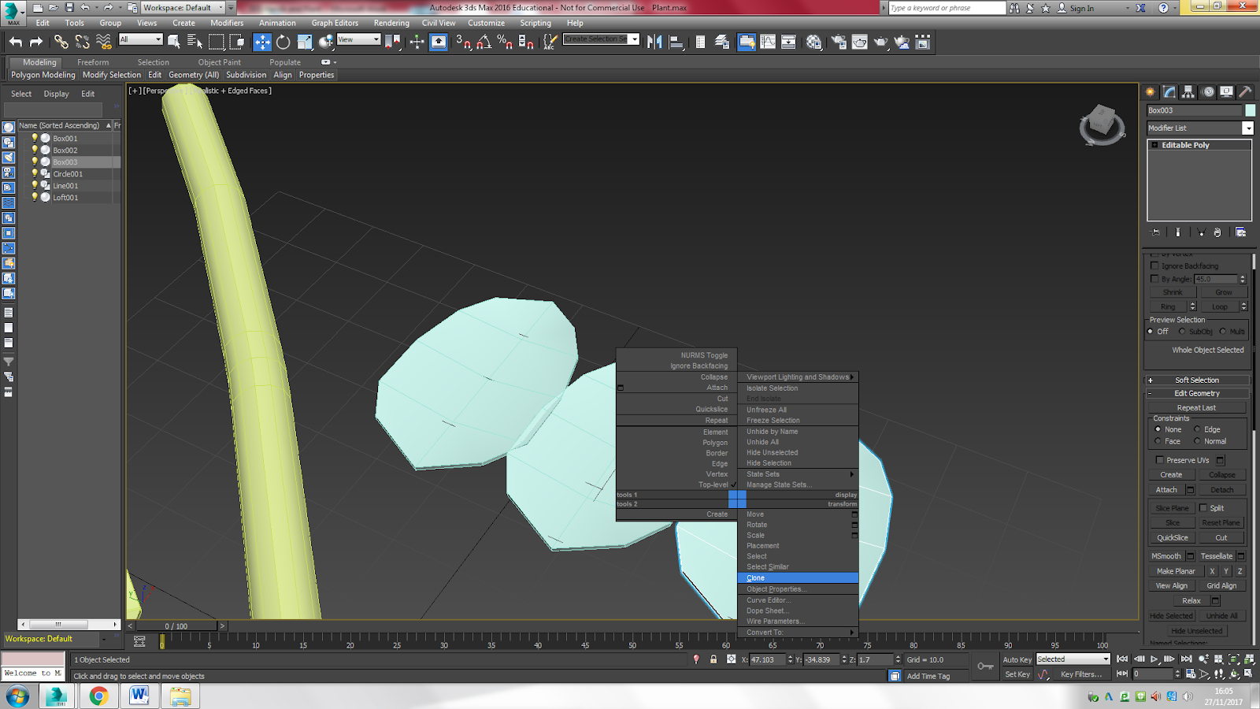
Task: Select the Edge constraint radio button
Action: pyautogui.click(x=1197, y=429)
